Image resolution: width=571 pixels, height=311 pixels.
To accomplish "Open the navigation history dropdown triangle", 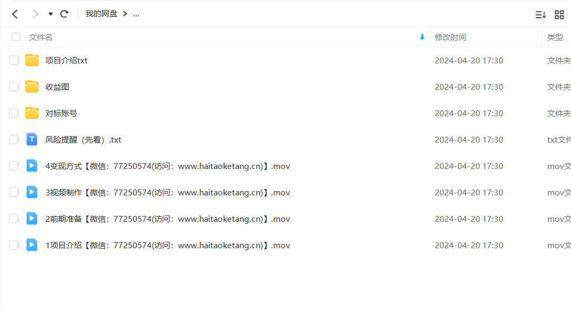I will pyautogui.click(x=51, y=14).
